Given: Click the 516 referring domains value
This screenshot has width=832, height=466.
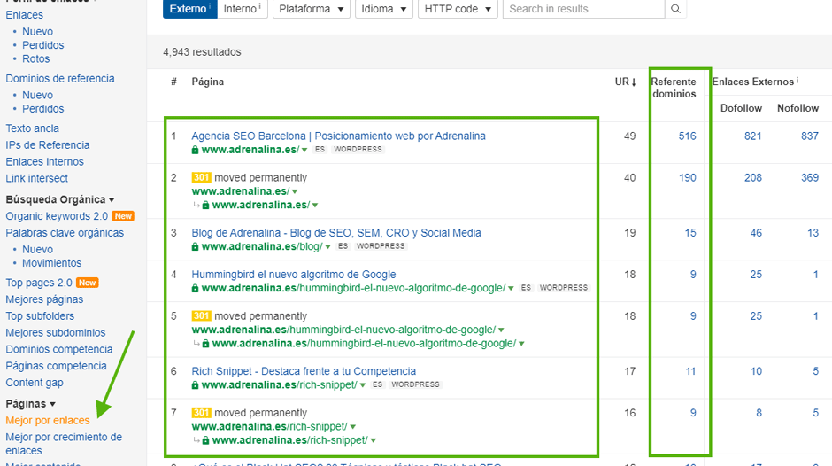Looking at the screenshot, I should click(687, 136).
